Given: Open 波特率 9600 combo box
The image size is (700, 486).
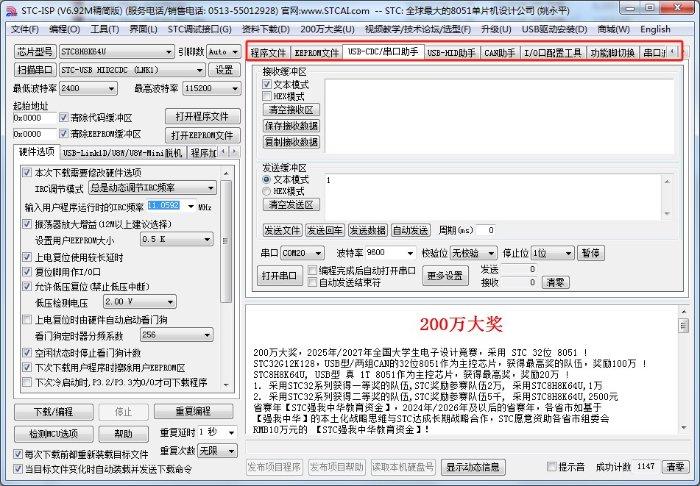Looking at the screenshot, I should coord(391,253).
